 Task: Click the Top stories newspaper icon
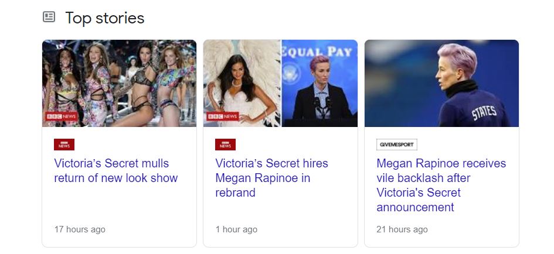click(49, 18)
